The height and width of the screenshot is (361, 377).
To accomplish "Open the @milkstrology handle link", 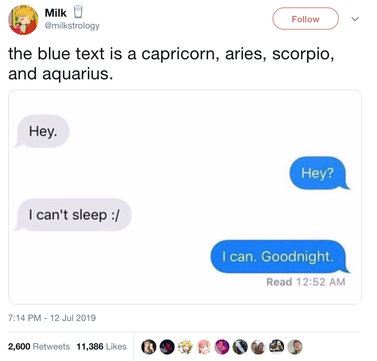I will tap(72, 26).
